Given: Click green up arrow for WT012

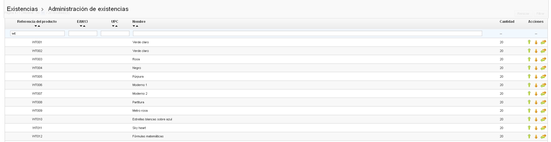Looking at the screenshot, I should [529, 136].
